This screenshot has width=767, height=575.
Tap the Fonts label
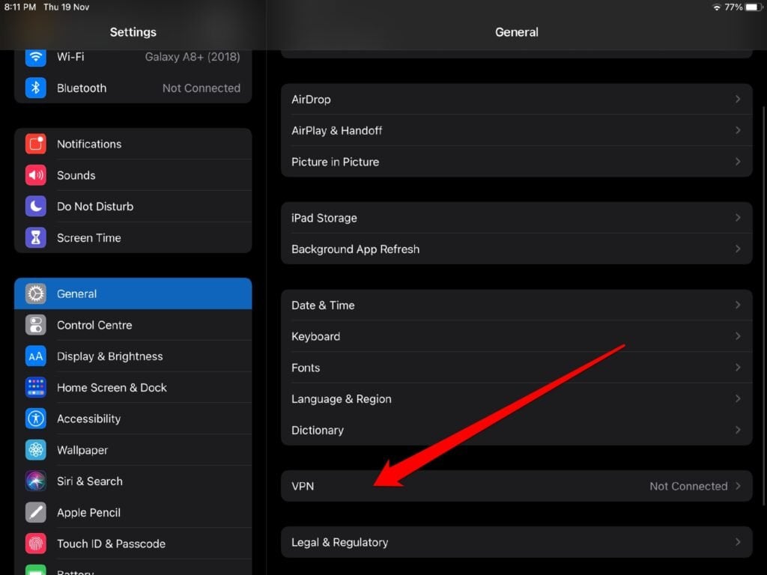(x=306, y=368)
